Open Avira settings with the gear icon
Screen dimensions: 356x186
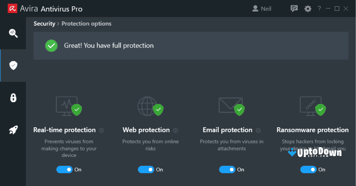point(308,8)
